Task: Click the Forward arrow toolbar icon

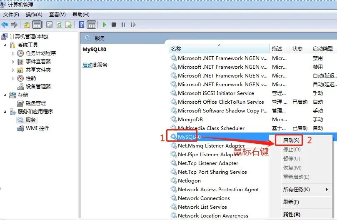Action: (14, 25)
